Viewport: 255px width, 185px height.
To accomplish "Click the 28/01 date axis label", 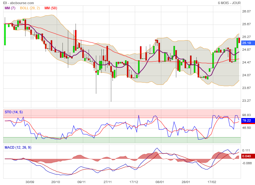I will coord(186,182).
